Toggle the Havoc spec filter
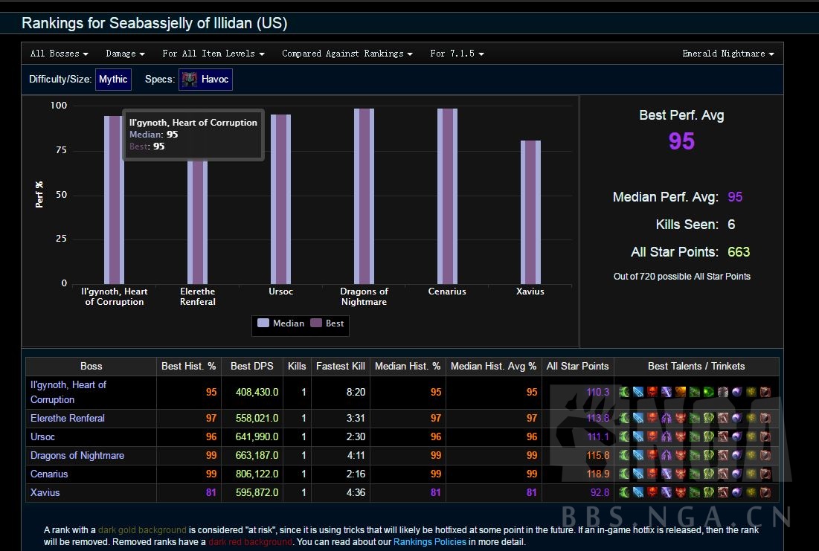This screenshot has height=551, width=819. 205,80
